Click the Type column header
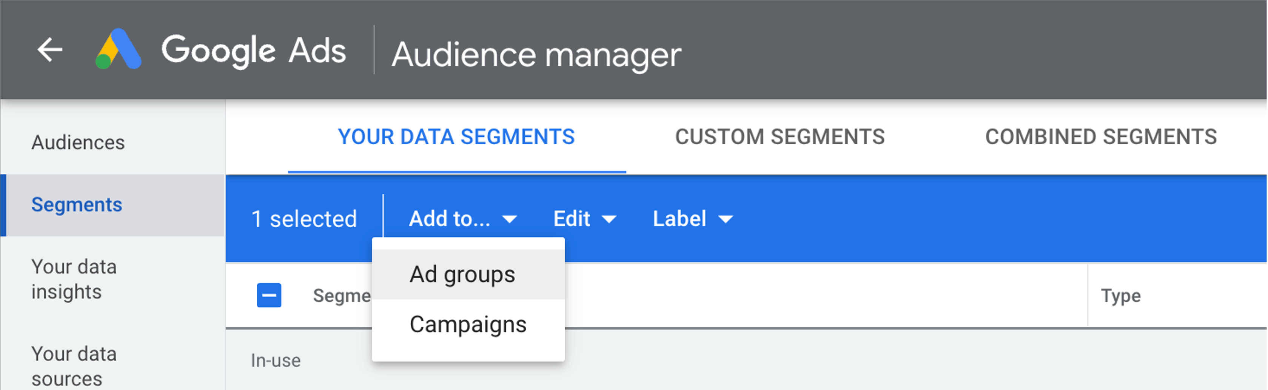 (1120, 296)
